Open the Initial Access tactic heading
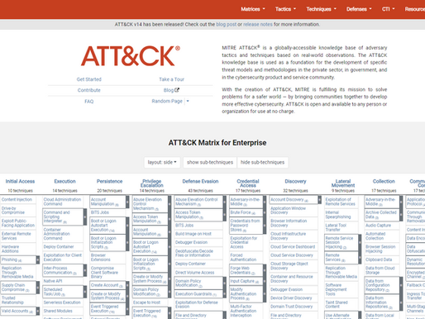 tap(20, 181)
